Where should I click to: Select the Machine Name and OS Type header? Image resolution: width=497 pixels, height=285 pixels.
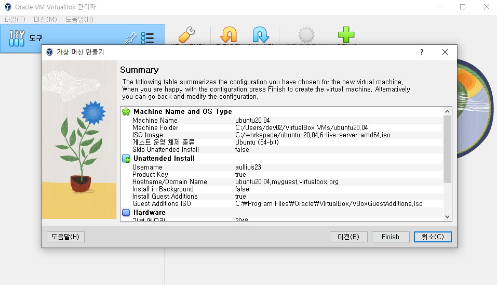[x=183, y=111]
